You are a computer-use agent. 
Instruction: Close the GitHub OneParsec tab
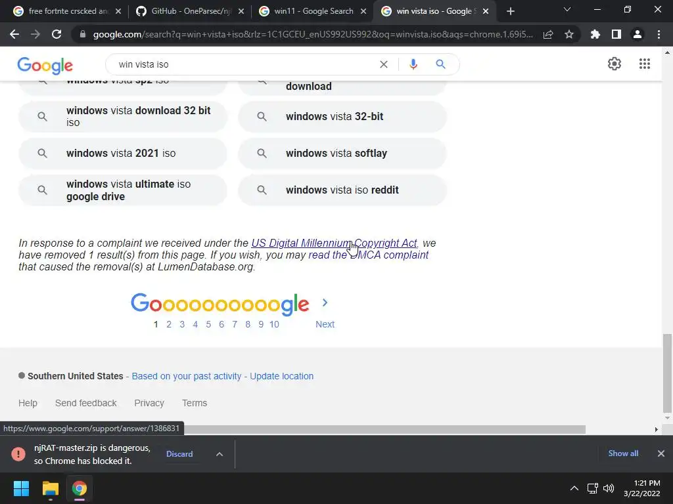[241, 11]
